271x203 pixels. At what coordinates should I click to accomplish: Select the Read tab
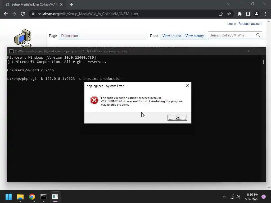(154, 36)
